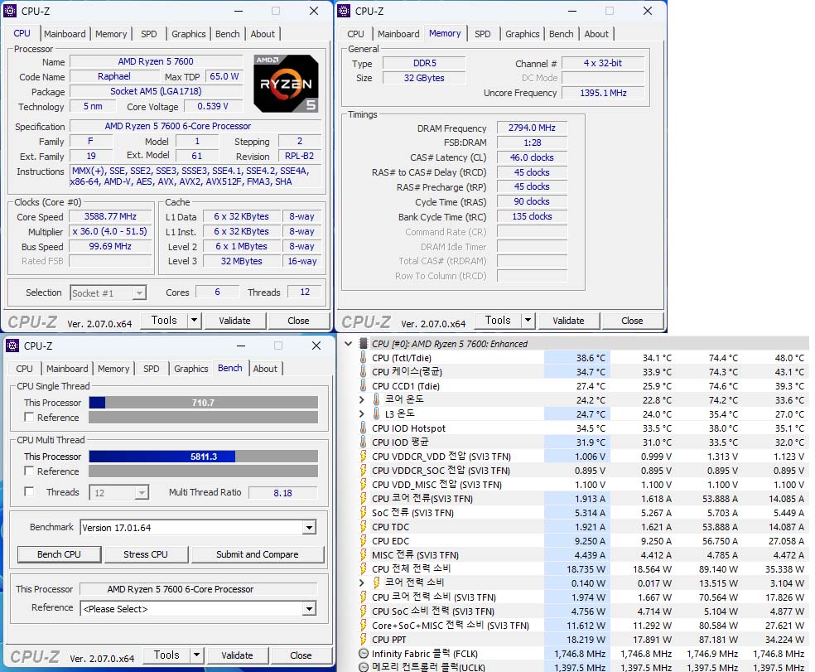Image resolution: width=815 pixels, height=672 pixels.
Task: Open the Graphics tab in the Bench window
Action: (190, 369)
